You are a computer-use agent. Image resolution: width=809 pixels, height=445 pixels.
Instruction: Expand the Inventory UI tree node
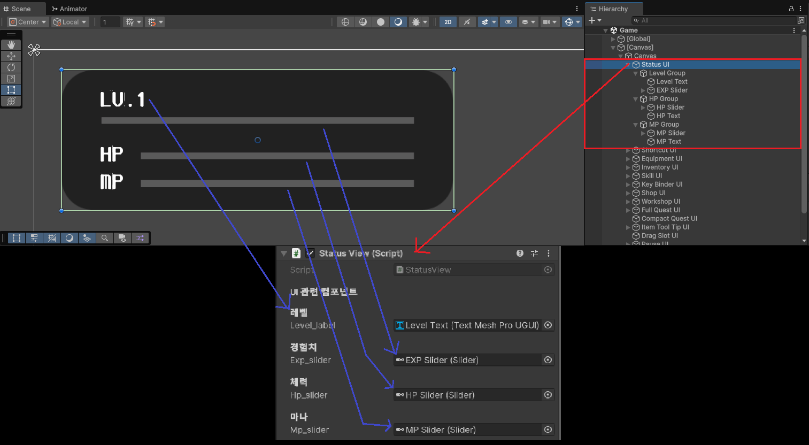point(628,167)
